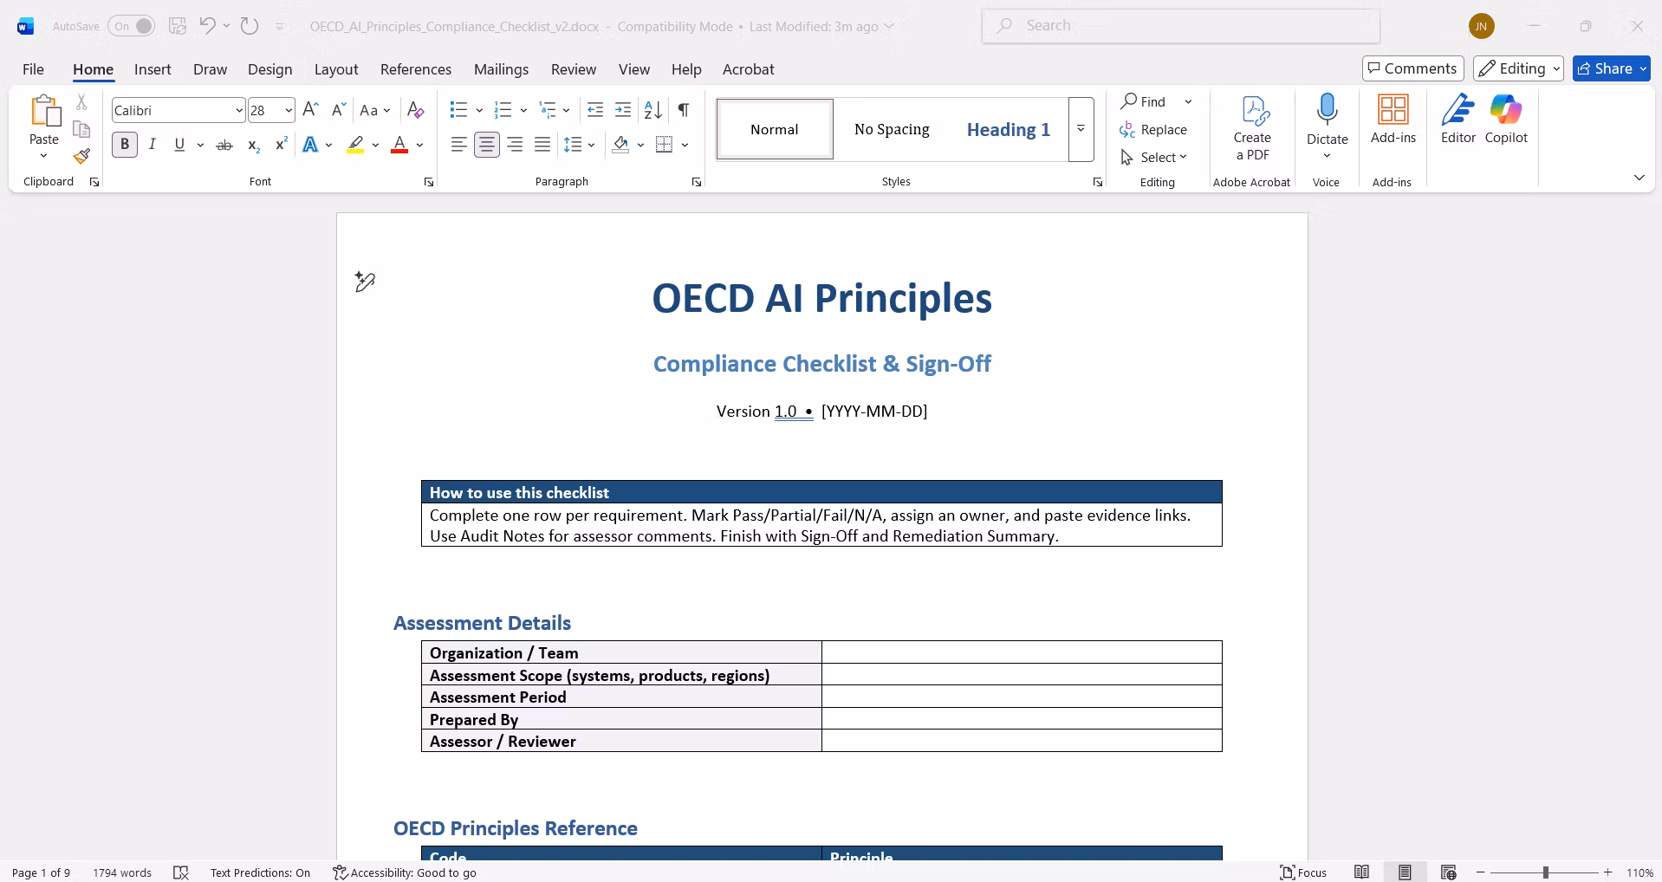Save the document from quick access toolbar
Screen dimensions: 1662x882
point(178,26)
